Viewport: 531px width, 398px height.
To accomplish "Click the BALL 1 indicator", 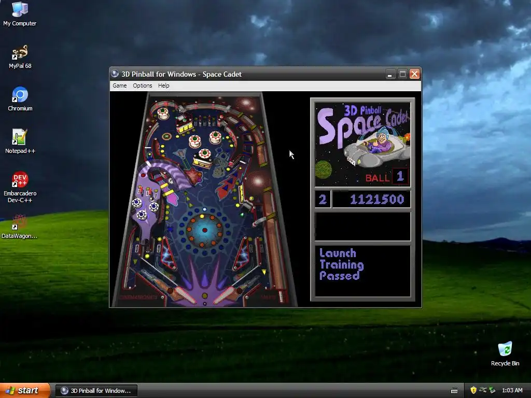I will point(386,177).
